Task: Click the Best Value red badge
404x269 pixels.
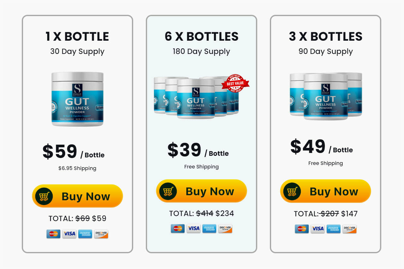Action: [235, 84]
